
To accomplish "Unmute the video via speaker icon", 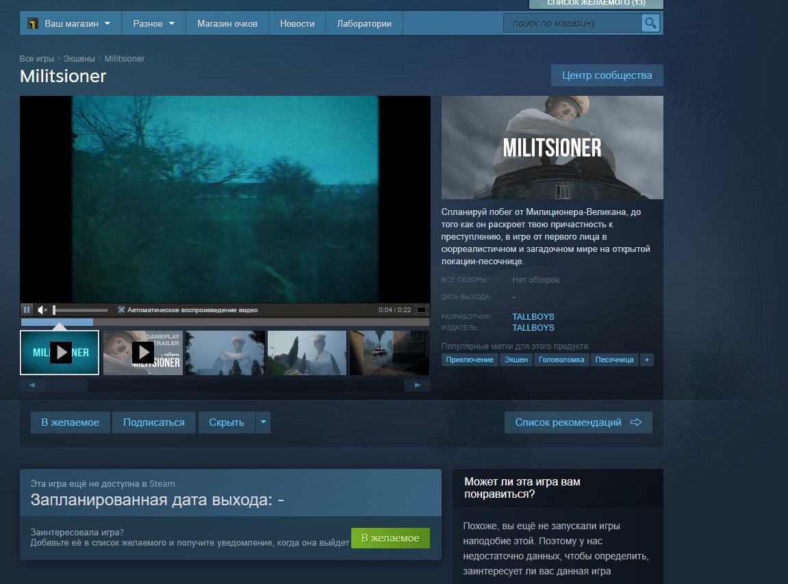I will (x=42, y=309).
